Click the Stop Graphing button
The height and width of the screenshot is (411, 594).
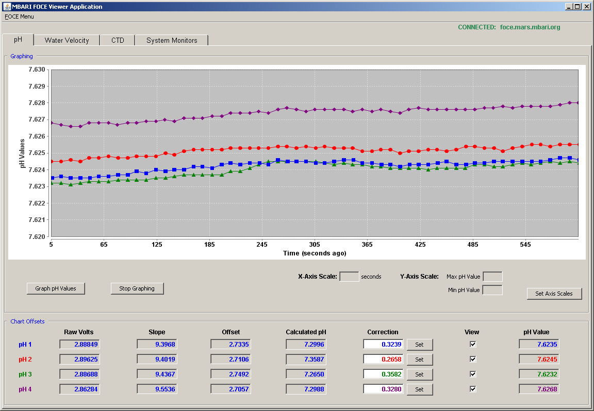(x=137, y=288)
